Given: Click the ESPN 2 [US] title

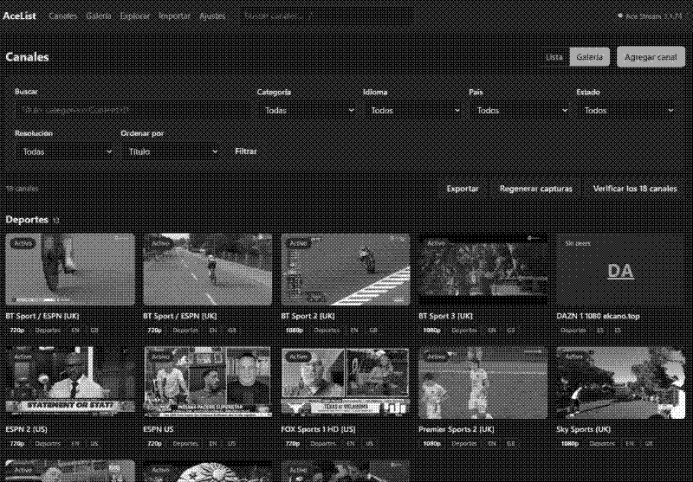Looking at the screenshot, I should 27,429.
